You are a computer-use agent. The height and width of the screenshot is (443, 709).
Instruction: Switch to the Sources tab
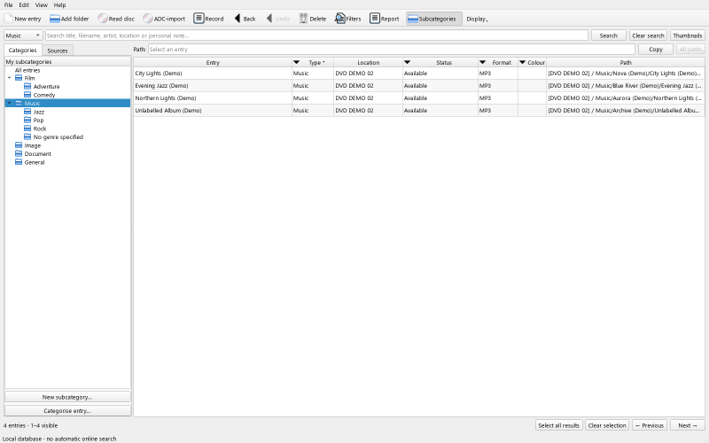point(58,51)
